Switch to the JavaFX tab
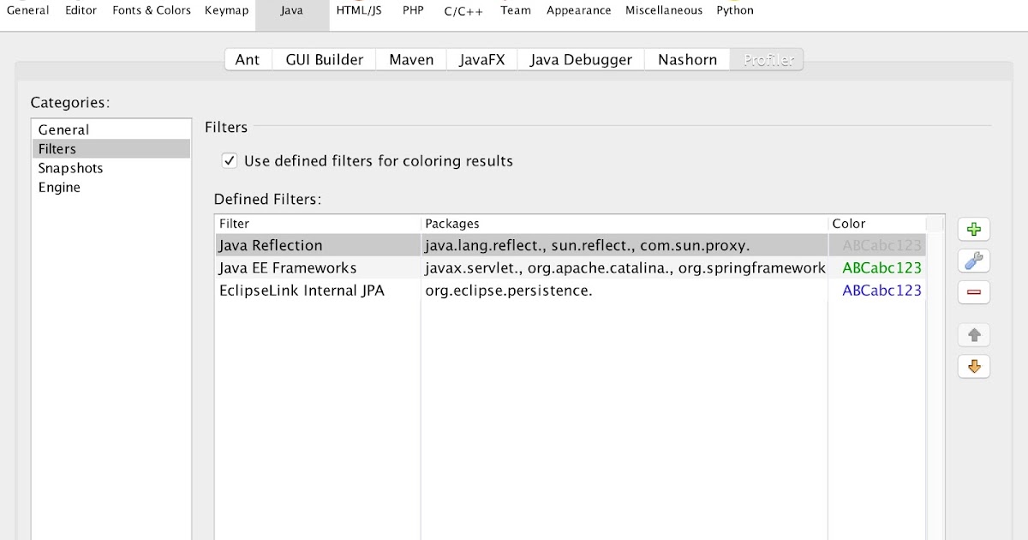This screenshot has height=540, width=1028. (x=481, y=59)
